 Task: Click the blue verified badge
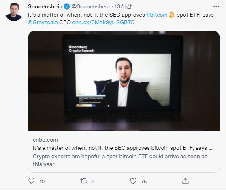[67, 6]
